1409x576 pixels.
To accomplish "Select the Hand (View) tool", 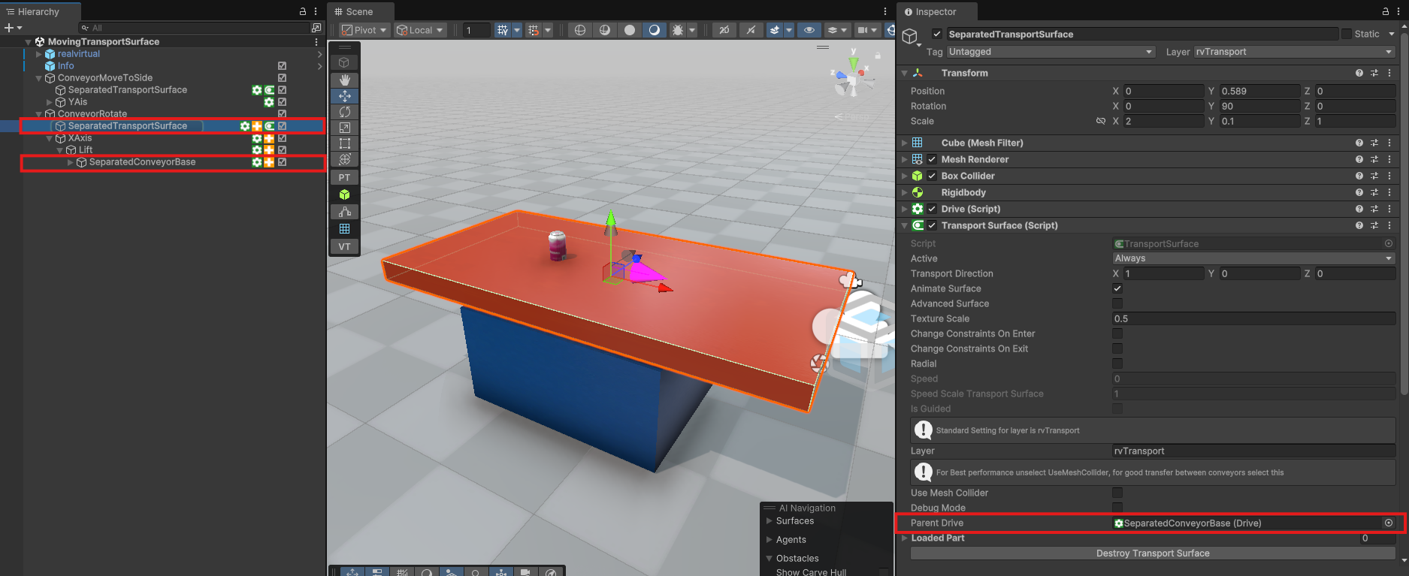I will pyautogui.click(x=344, y=80).
